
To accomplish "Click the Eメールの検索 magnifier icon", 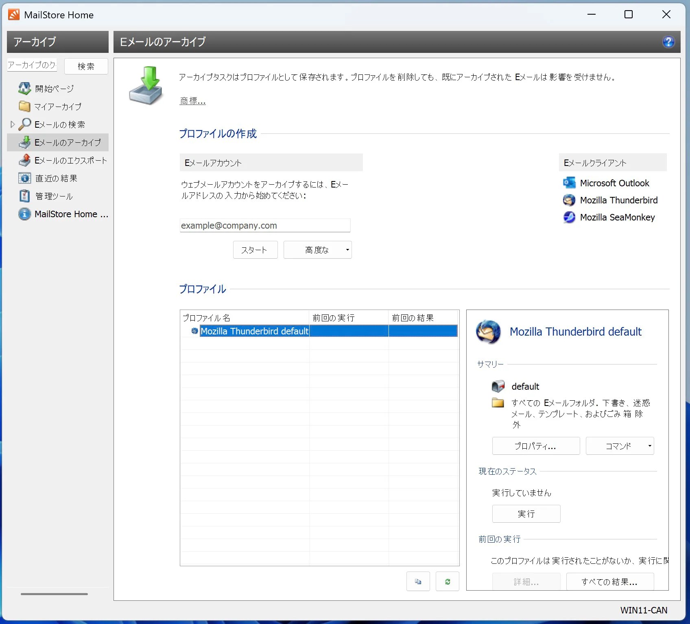I will pos(24,124).
